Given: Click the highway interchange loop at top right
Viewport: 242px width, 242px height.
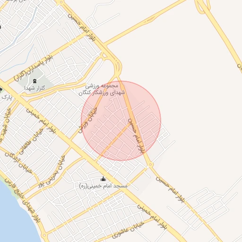Looking at the screenshot, I should (x=202, y=7).
